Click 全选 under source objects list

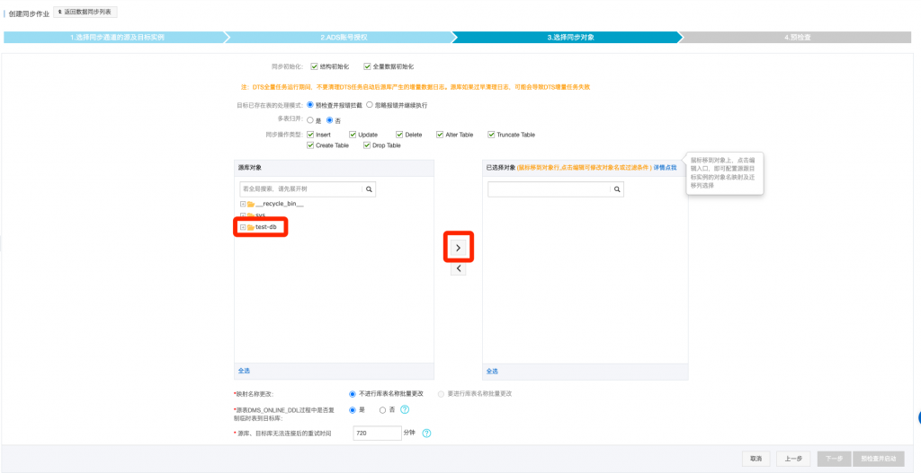244,371
